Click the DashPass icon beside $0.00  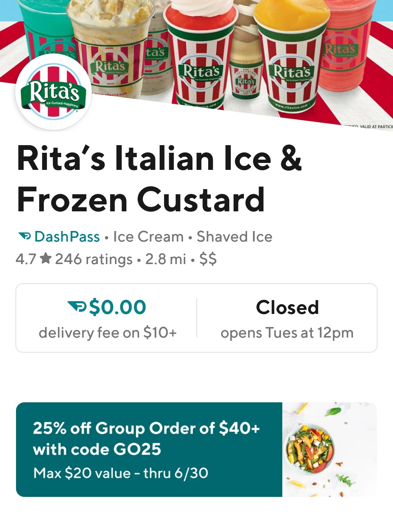coord(77,307)
